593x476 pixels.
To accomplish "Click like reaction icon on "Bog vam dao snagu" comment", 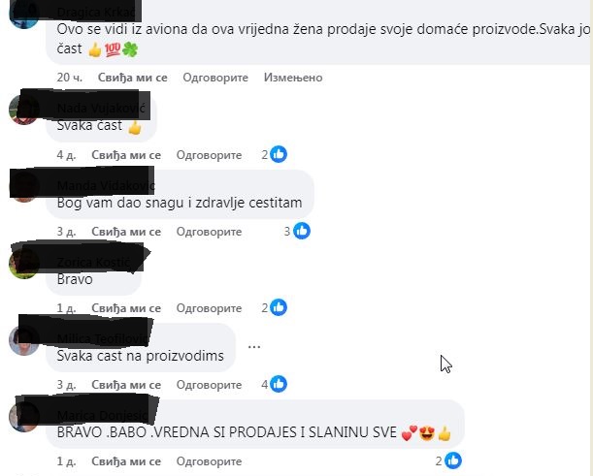I will [302, 231].
